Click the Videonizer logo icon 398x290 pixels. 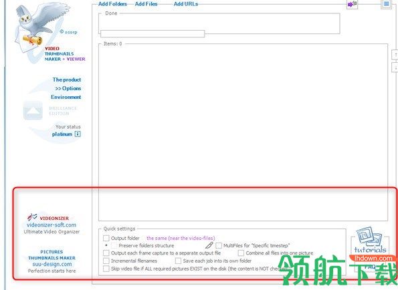pos(32,217)
